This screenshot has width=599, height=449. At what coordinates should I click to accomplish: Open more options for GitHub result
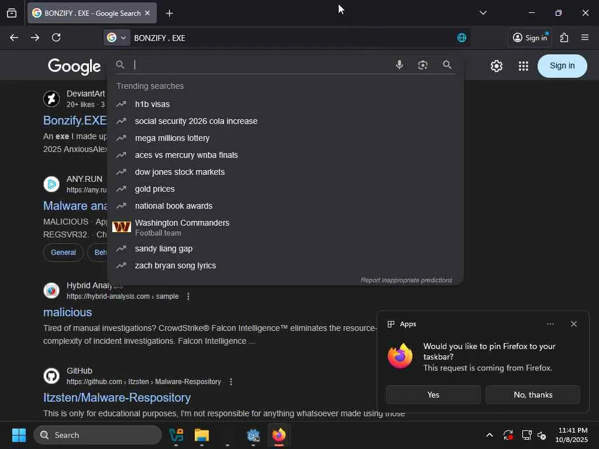[x=231, y=382]
